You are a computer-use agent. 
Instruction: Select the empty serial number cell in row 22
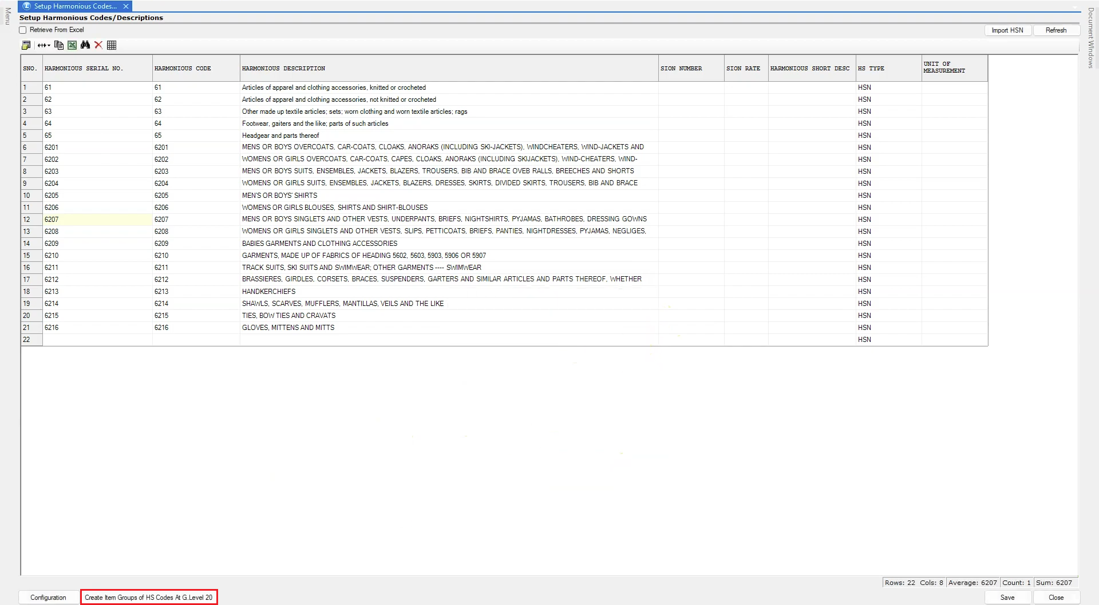pos(97,340)
